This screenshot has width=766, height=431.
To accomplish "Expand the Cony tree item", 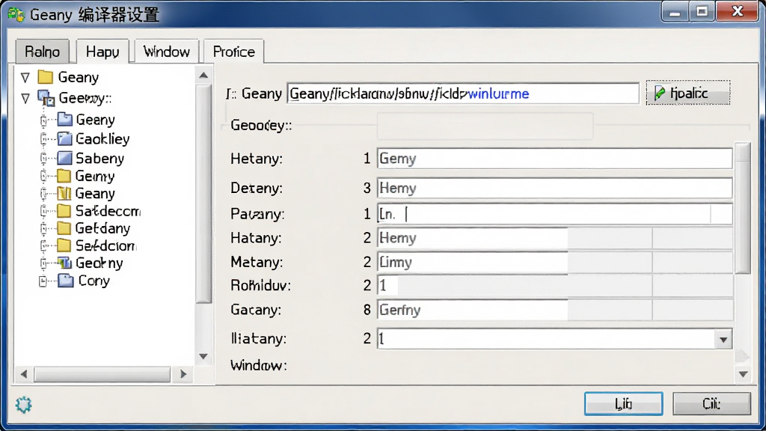I will 43,281.
